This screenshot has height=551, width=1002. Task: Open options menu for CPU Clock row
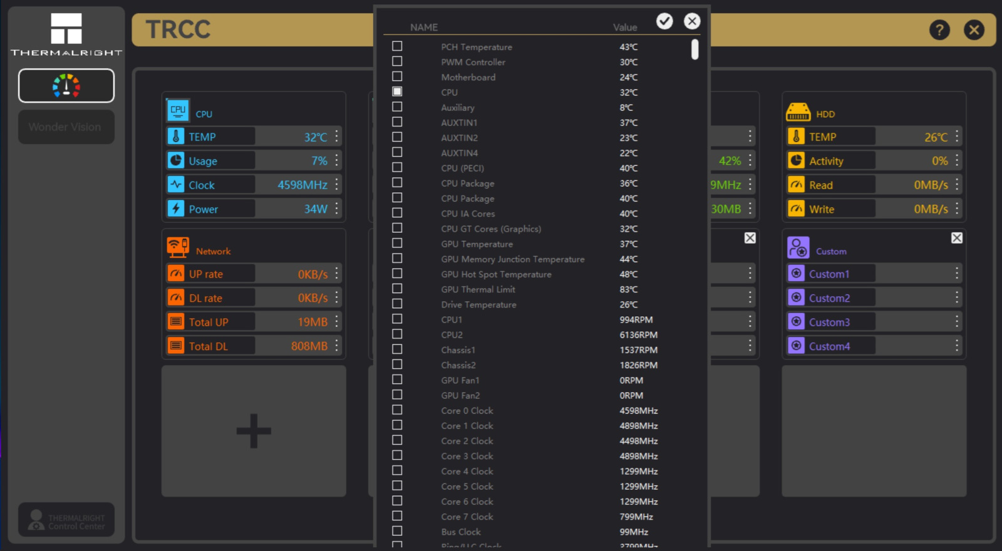tap(337, 184)
